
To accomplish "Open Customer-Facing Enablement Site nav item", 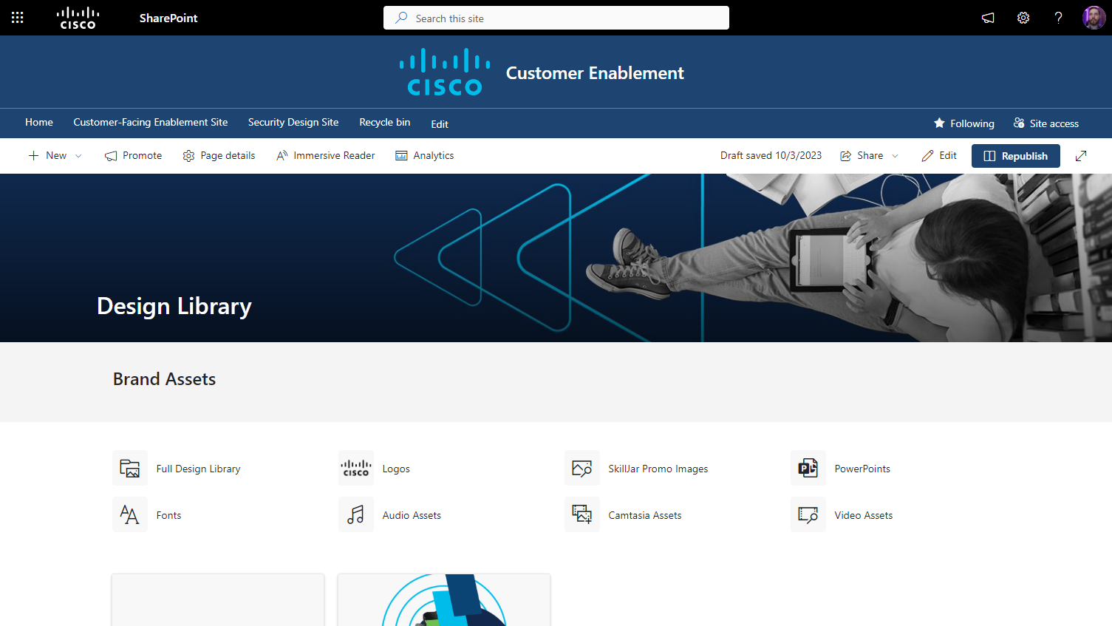I will tap(151, 123).
